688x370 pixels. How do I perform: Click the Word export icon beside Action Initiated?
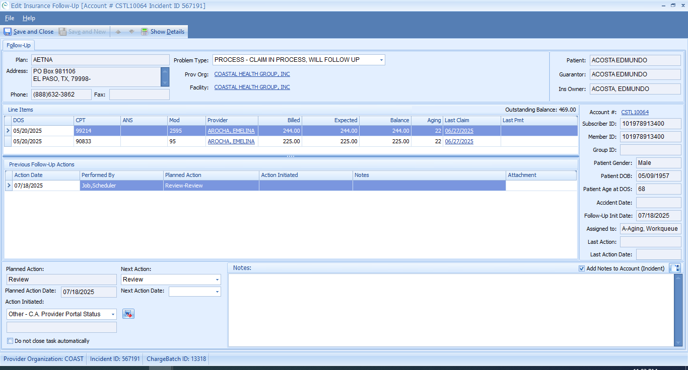[128, 314]
